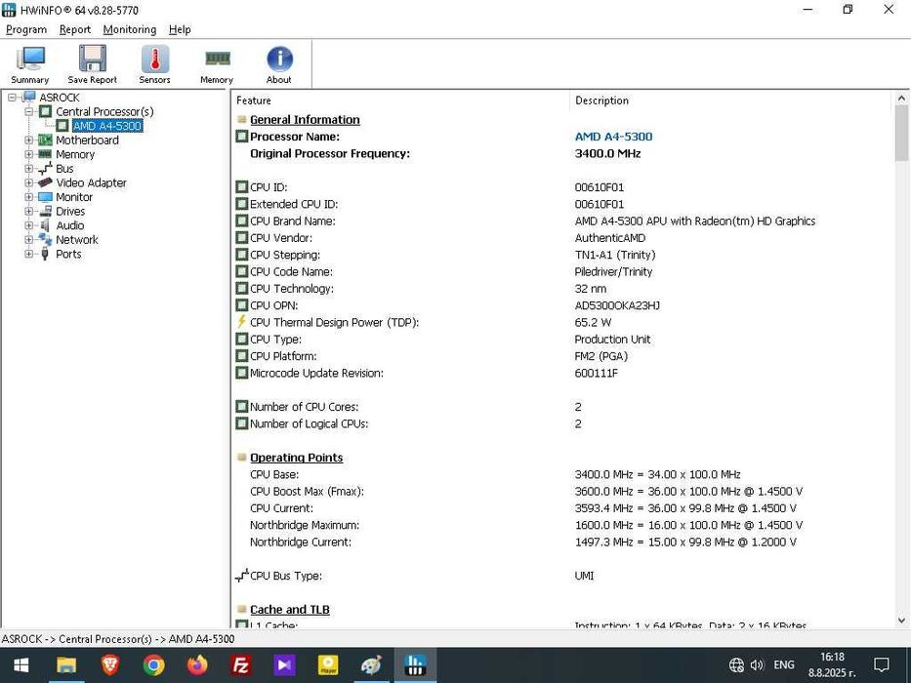Expand the Motherboard tree node
This screenshot has width=911, height=683.
click(x=28, y=140)
